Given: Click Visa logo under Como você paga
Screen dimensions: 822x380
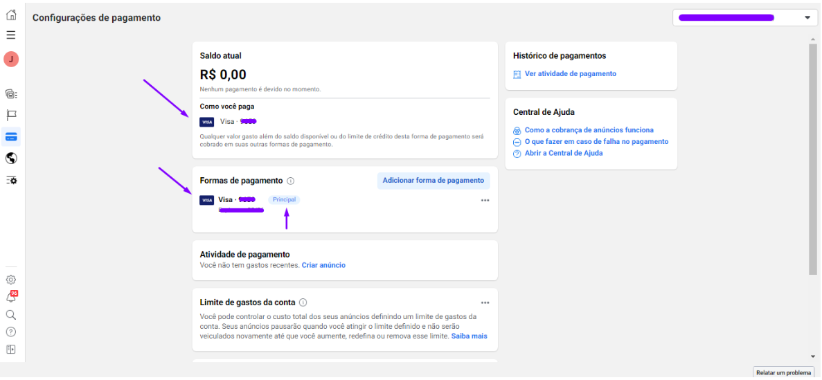Looking at the screenshot, I should [x=206, y=122].
